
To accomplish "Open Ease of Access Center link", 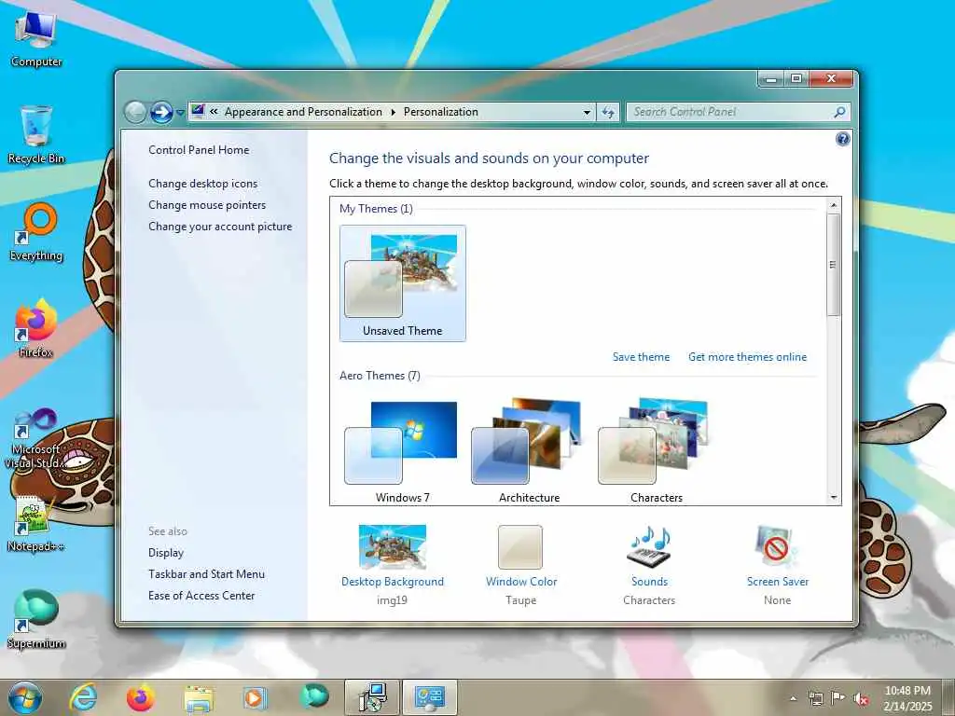I will [x=201, y=596].
